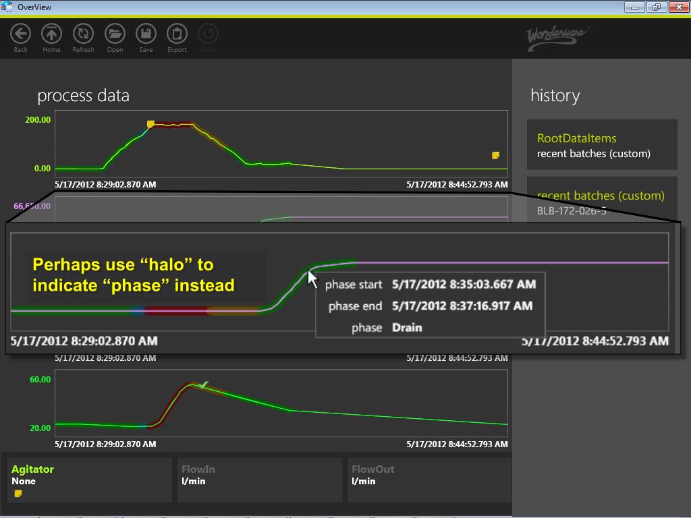Refresh the overview data
This screenshot has width=691, height=518.
tap(83, 34)
